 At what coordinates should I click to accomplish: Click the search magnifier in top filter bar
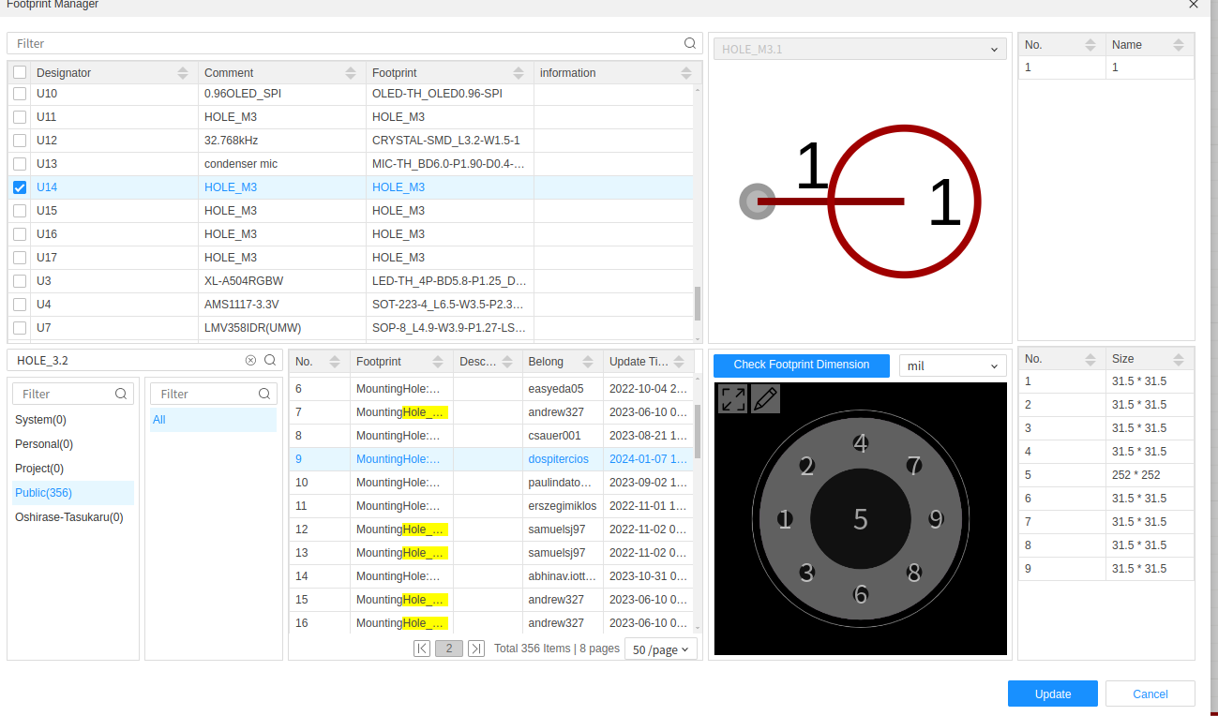pos(690,43)
